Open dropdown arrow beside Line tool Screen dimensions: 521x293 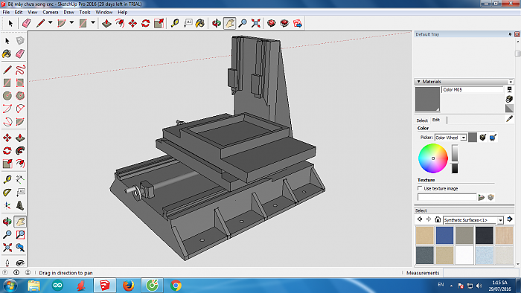point(50,23)
